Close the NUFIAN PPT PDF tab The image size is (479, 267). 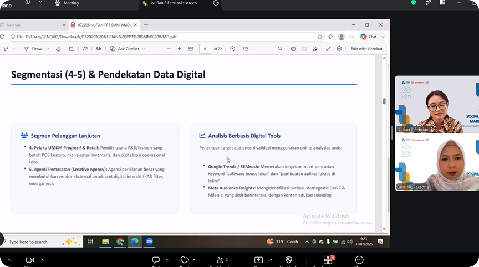(135, 25)
